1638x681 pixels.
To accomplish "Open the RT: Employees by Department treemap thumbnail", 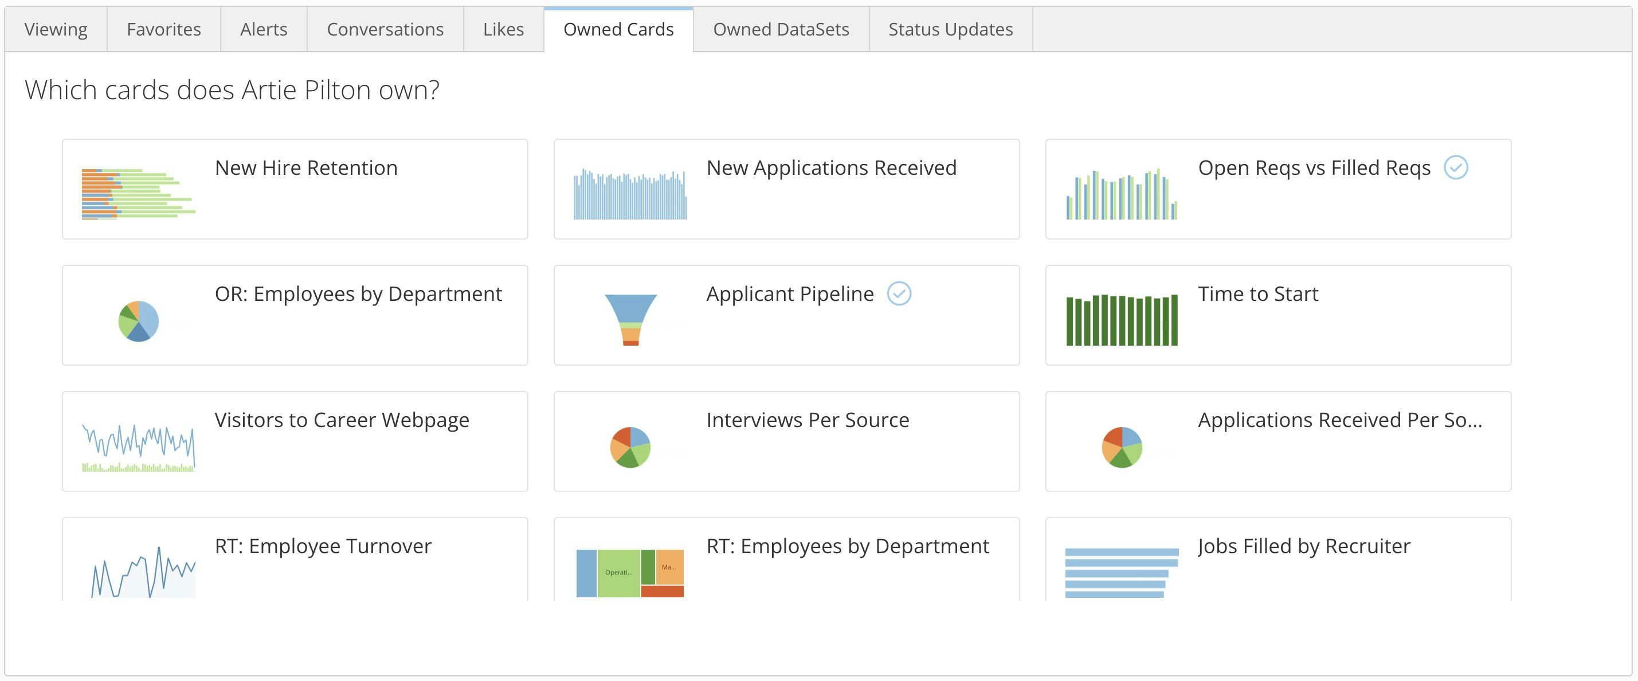I will click(x=630, y=573).
